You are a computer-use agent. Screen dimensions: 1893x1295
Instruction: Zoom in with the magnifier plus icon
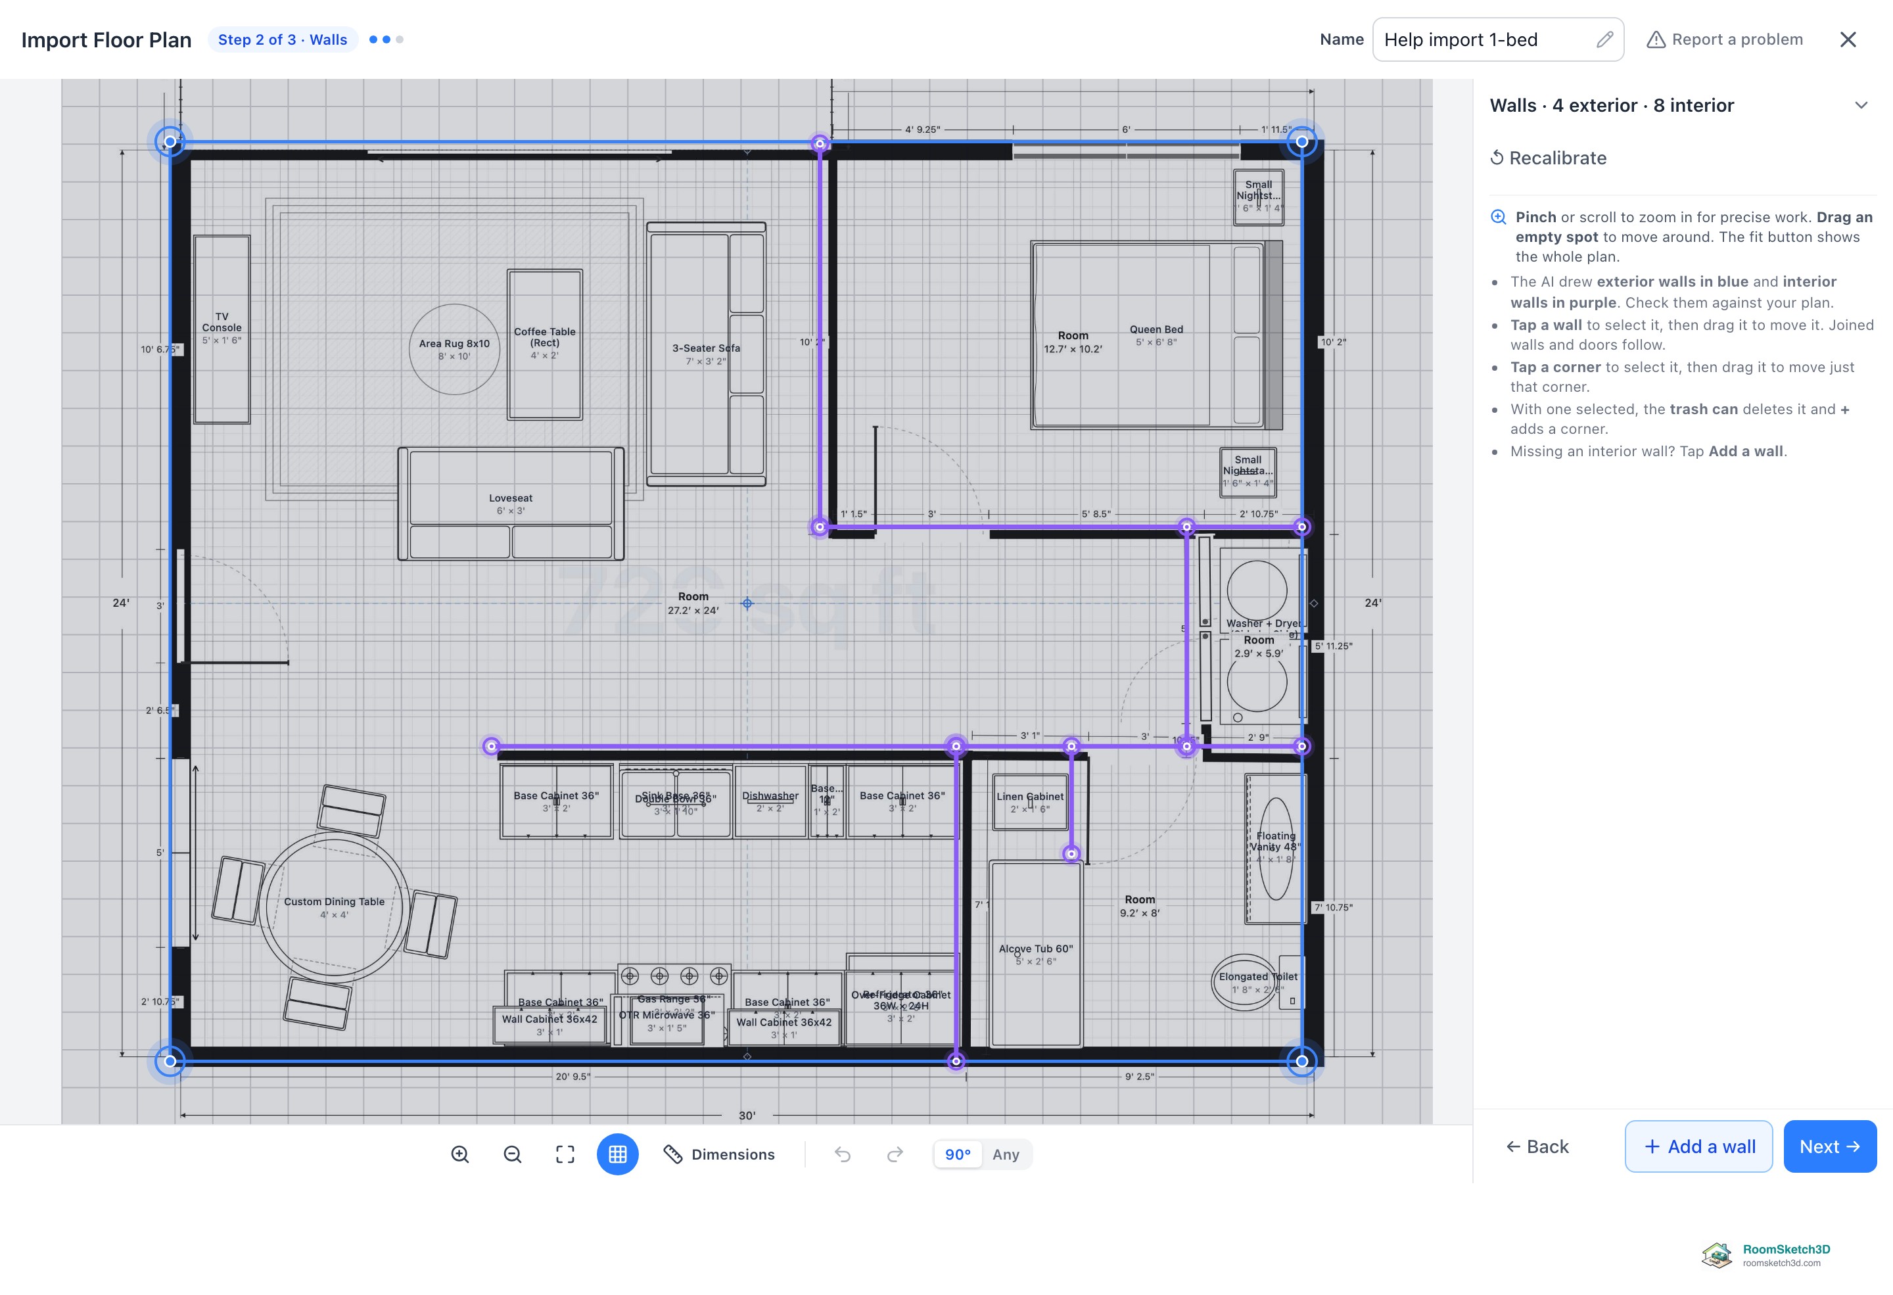tap(460, 1154)
